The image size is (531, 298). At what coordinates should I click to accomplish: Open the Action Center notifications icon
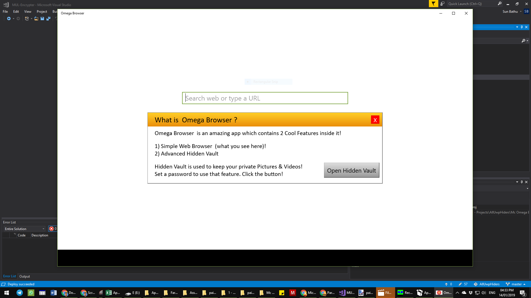coord(522,293)
